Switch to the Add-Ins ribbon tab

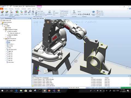point(34,9)
